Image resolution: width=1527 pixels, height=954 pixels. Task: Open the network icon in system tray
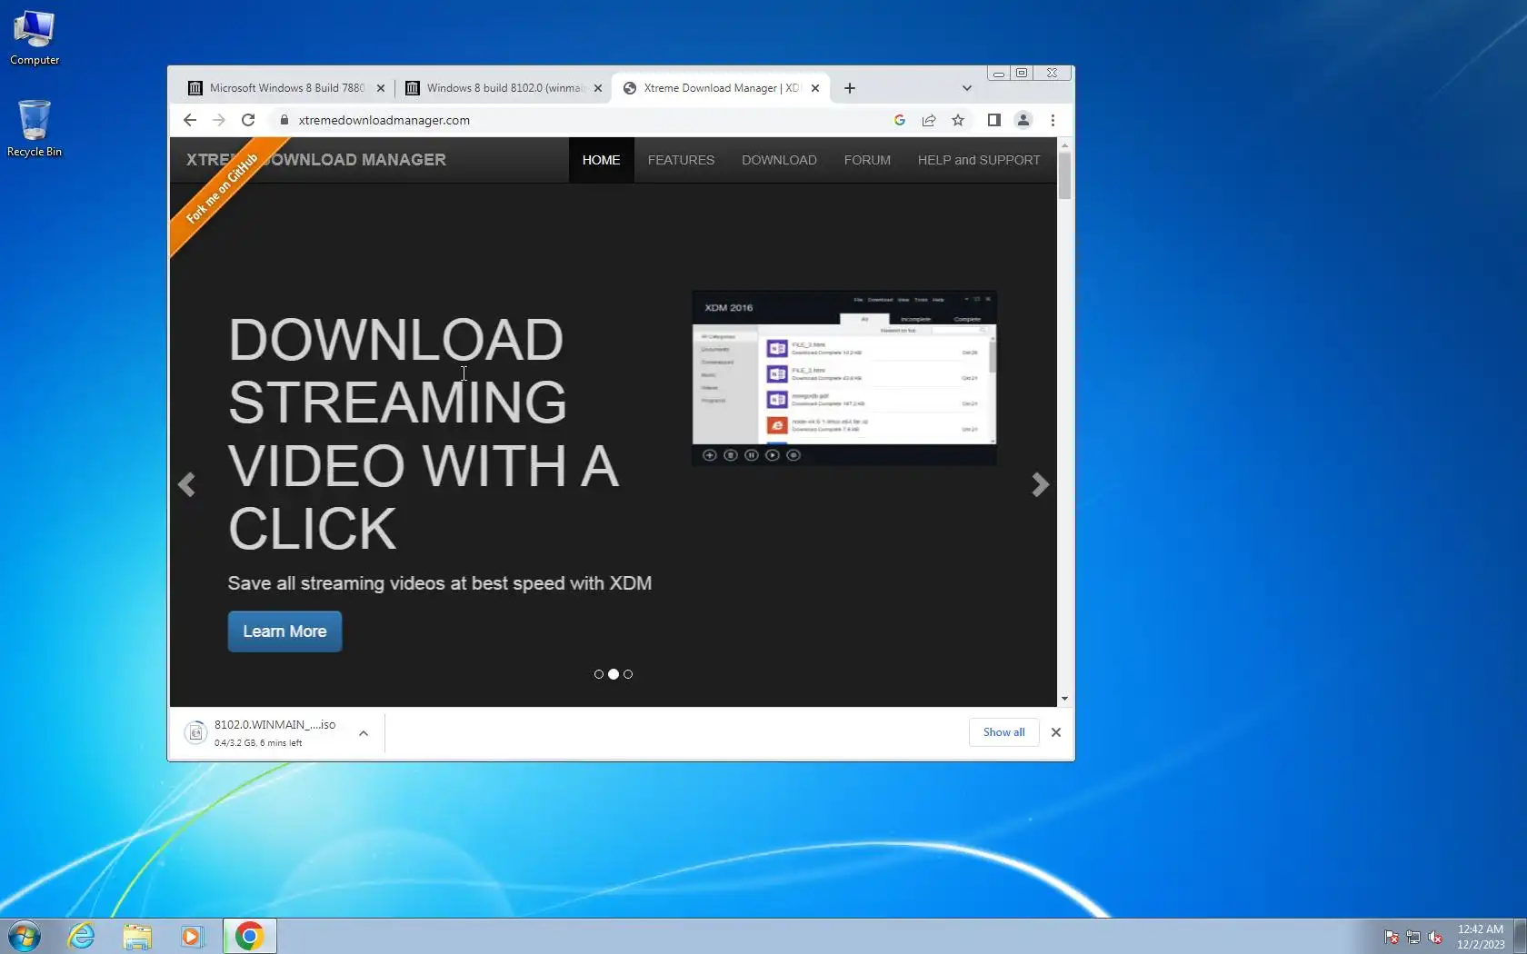coord(1413,937)
